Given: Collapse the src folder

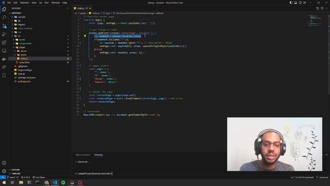Looking at the screenshot, I should (x=19, y=36).
